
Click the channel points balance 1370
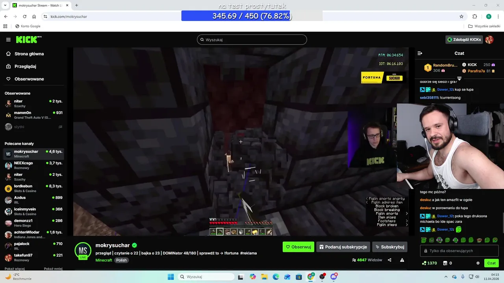429,263
